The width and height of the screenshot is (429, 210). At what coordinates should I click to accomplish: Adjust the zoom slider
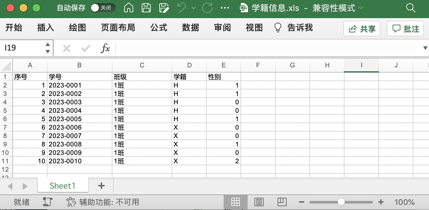(341, 202)
